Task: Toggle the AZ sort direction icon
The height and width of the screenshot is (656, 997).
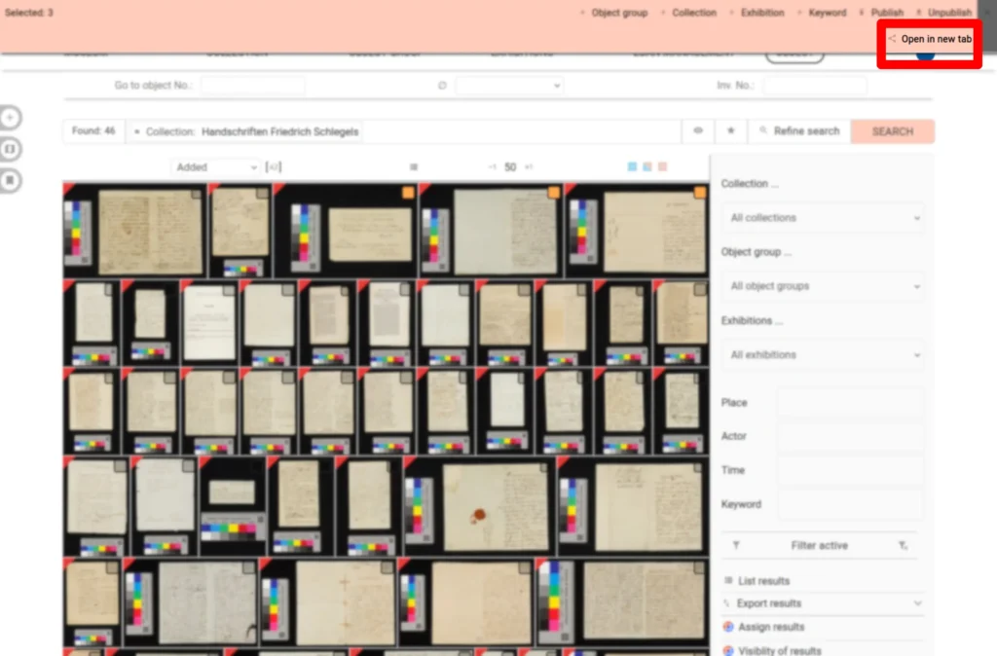Action: (x=273, y=167)
